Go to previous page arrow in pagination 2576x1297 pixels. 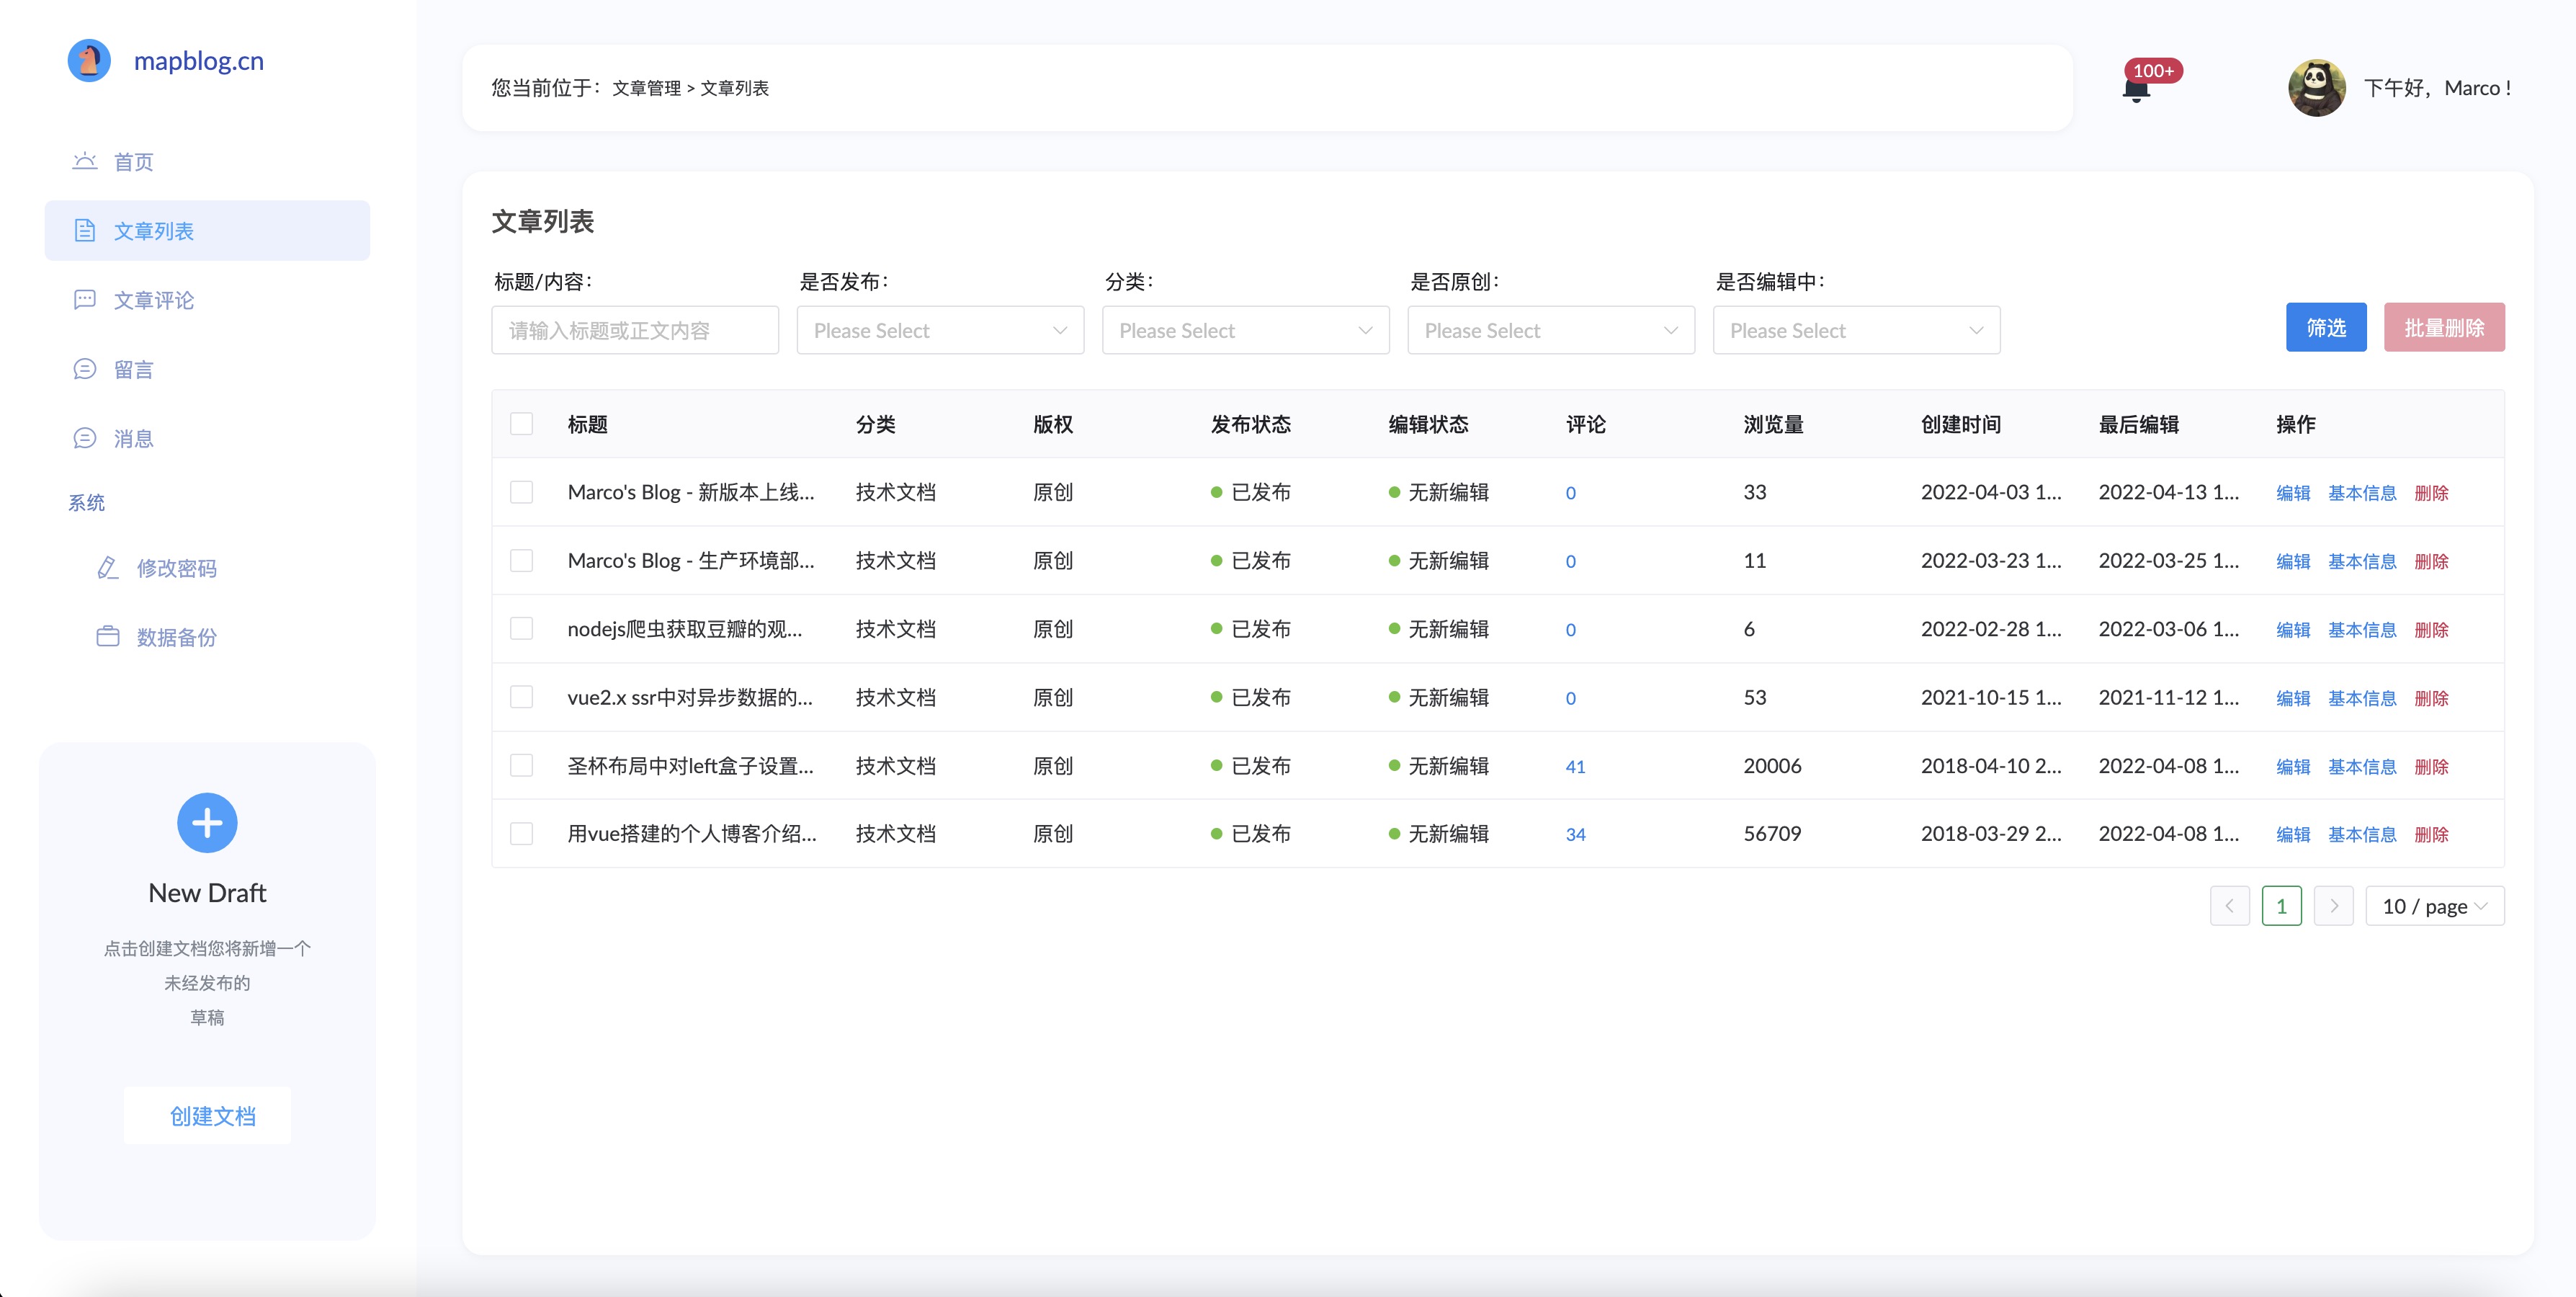coord(2229,906)
